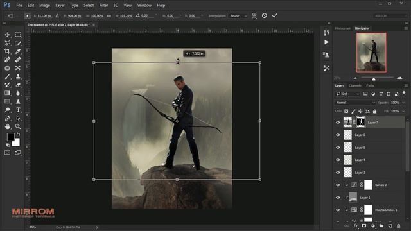Open the Interpolation dropdown
The height and width of the screenshot is (231, 411).
[238, 15]
